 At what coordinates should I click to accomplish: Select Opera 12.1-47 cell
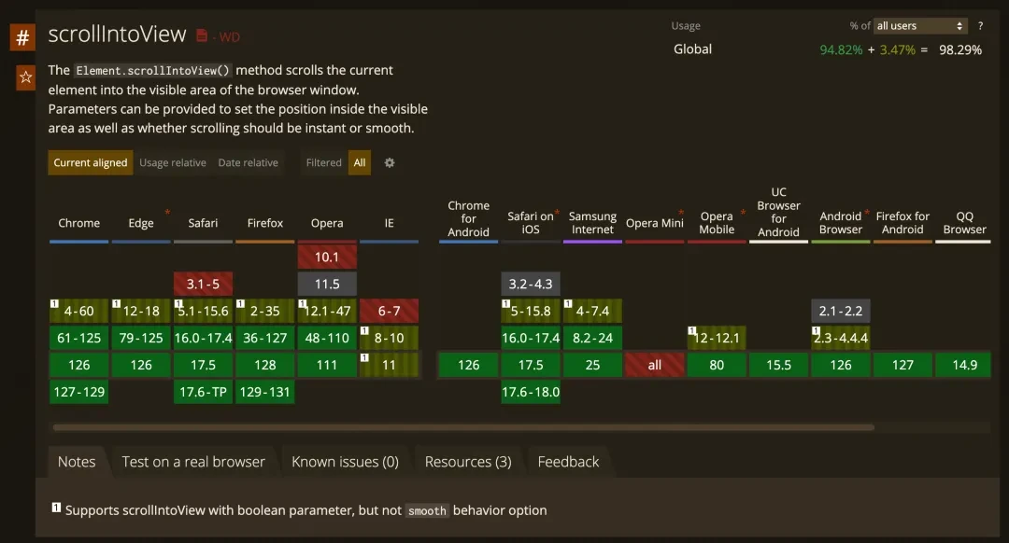[327, 311]
